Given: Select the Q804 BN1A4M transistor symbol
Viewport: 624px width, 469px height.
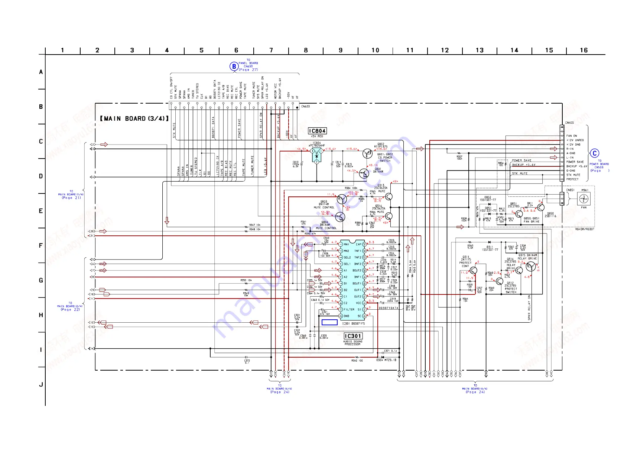Looking at the screenshot, I should pyautogui.click(x=340, y=217).
